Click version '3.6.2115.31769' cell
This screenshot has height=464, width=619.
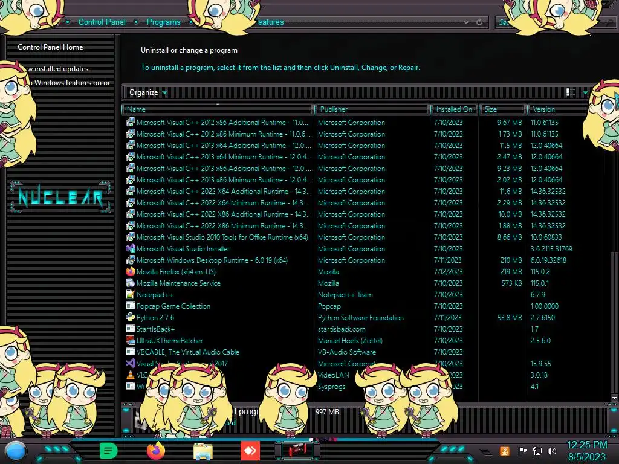tap(551, 248)
